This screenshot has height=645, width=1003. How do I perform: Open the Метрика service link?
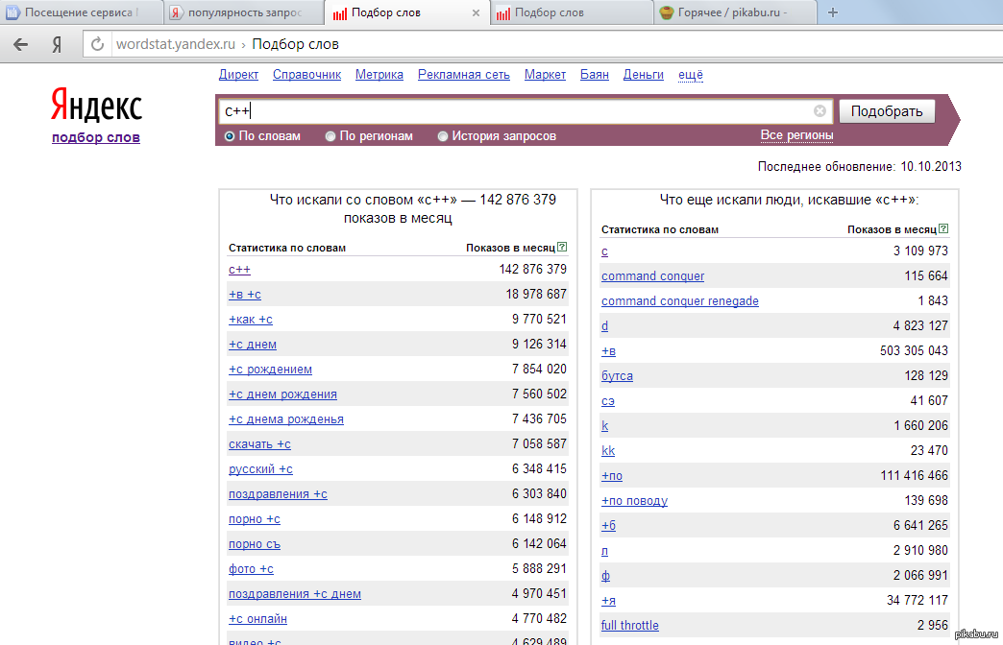[x=379, y=75]
